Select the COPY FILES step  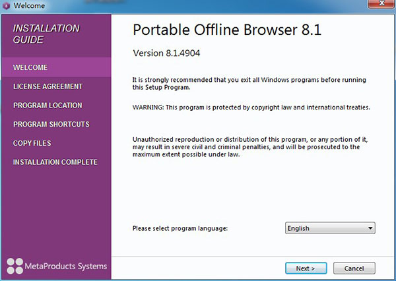[x=32, y=143]
